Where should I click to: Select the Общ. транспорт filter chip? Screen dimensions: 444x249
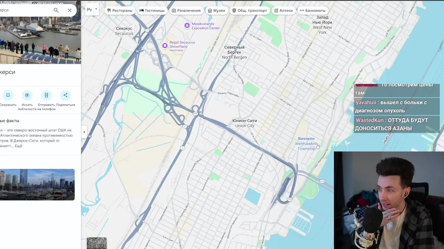tap(249, 10)
